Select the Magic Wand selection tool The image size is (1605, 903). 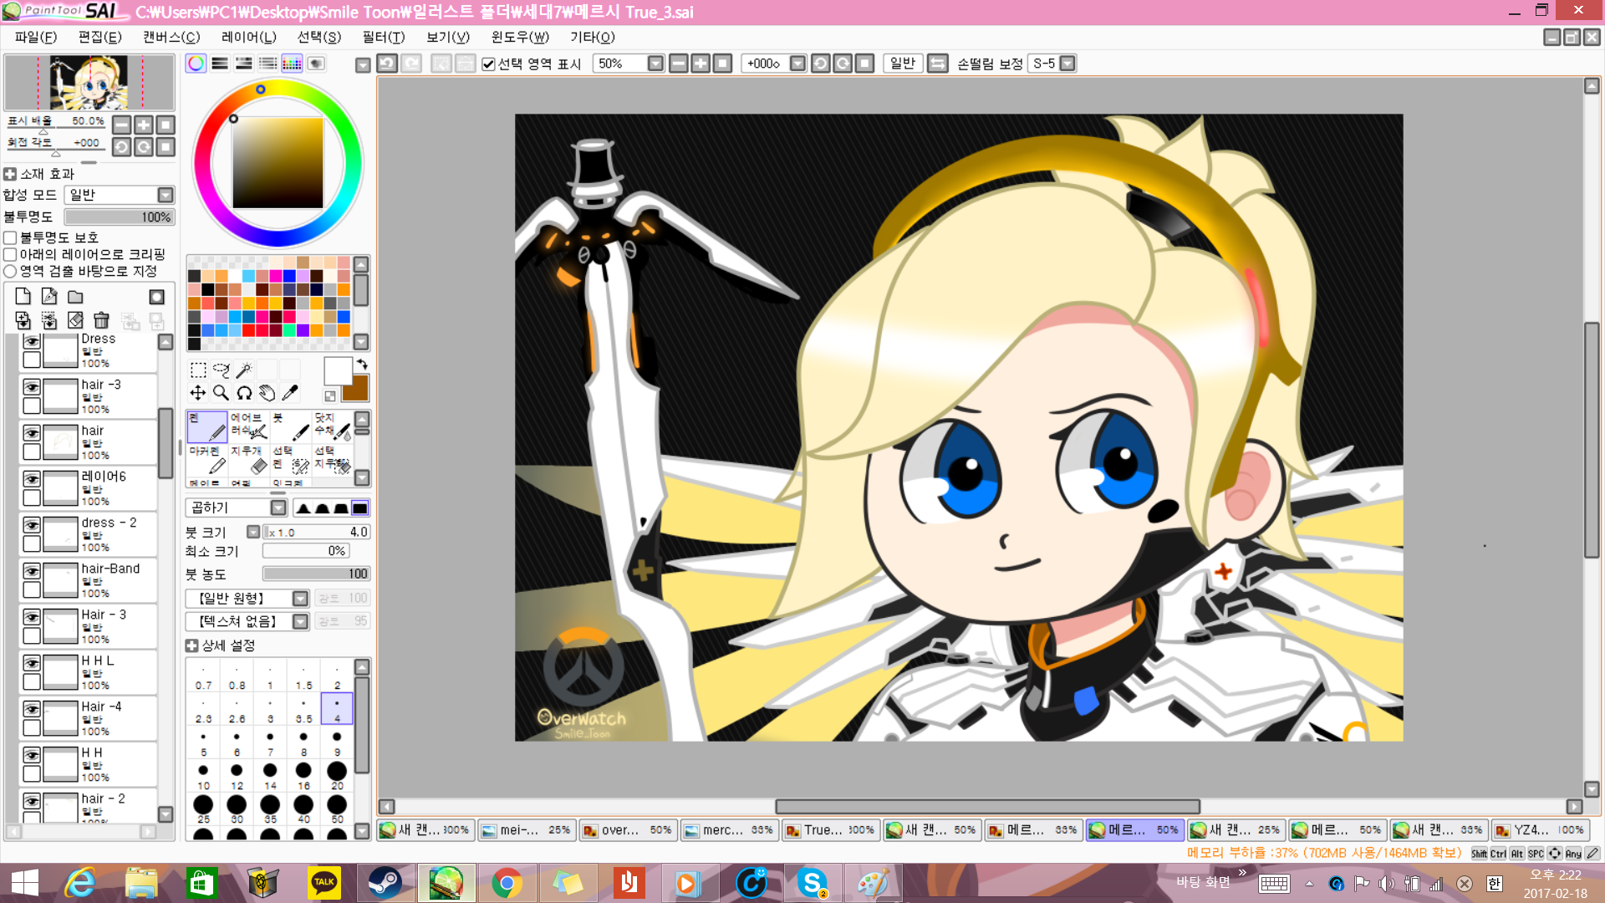tap(243, 370)
